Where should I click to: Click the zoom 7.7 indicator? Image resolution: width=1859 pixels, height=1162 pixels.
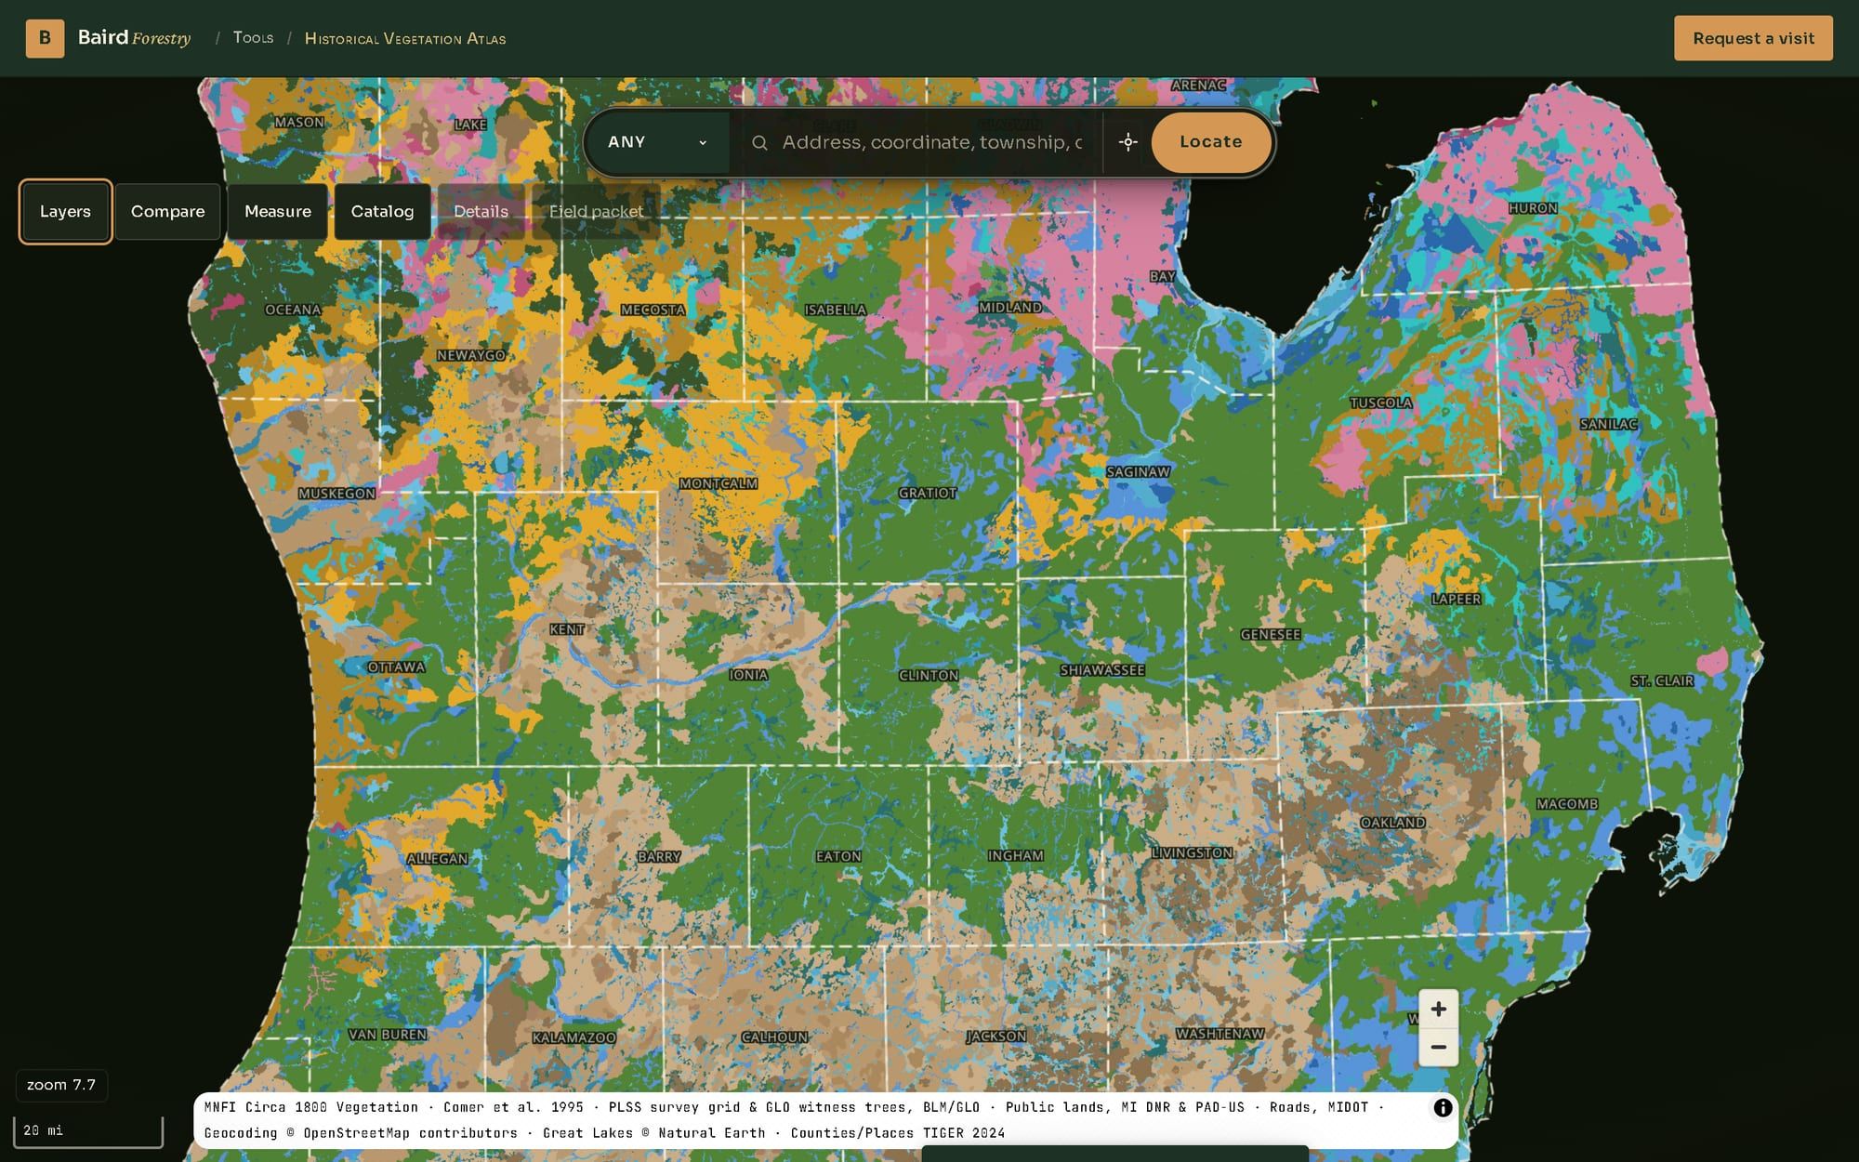pos(61,1085)
